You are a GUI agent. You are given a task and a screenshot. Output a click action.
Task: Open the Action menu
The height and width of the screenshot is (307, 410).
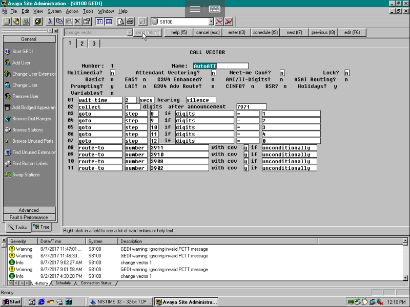click(x=72, y=11)
